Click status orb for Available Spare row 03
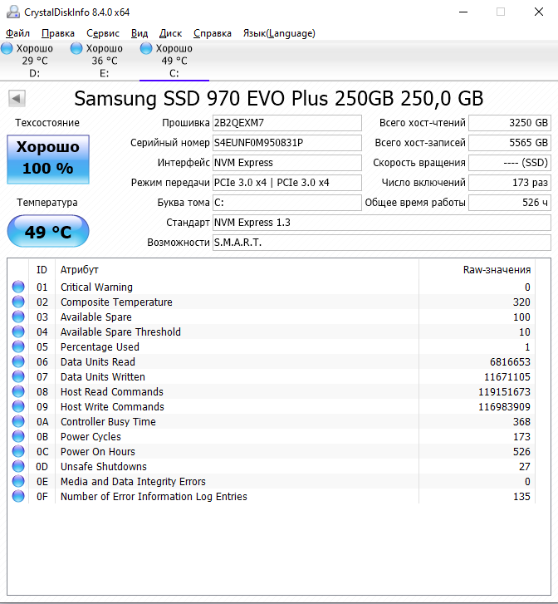 18,317
